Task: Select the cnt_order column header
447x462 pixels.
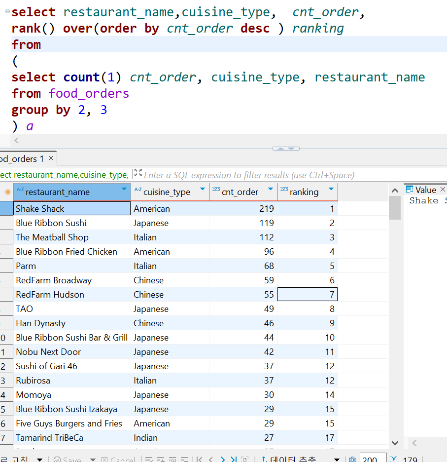Action: click(x=243, y=192)
